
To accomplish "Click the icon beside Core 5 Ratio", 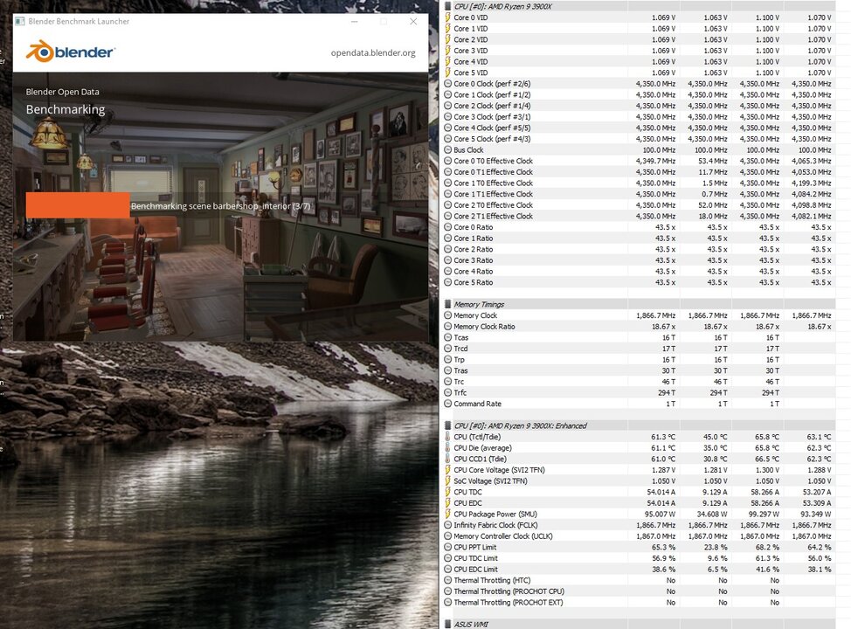I will click(x=447, y=282).
